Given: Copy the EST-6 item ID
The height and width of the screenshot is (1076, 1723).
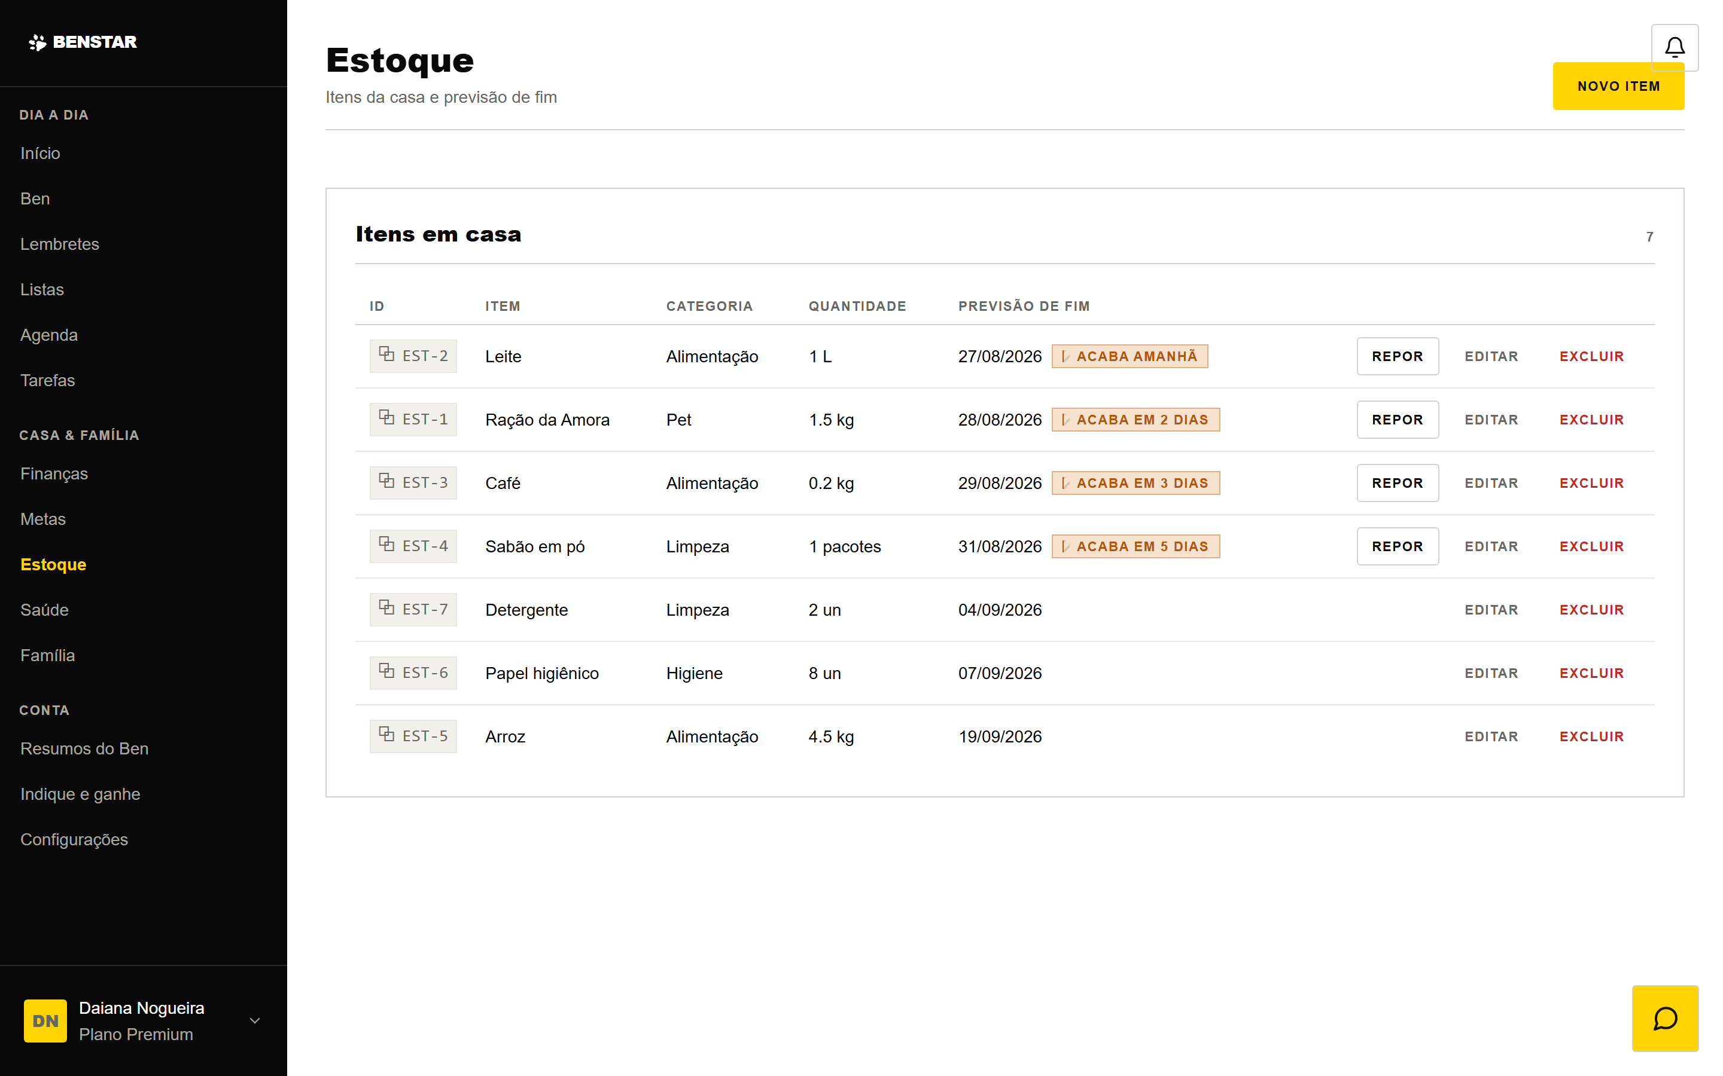Looking at the screenshot, I should click(413, 672).
